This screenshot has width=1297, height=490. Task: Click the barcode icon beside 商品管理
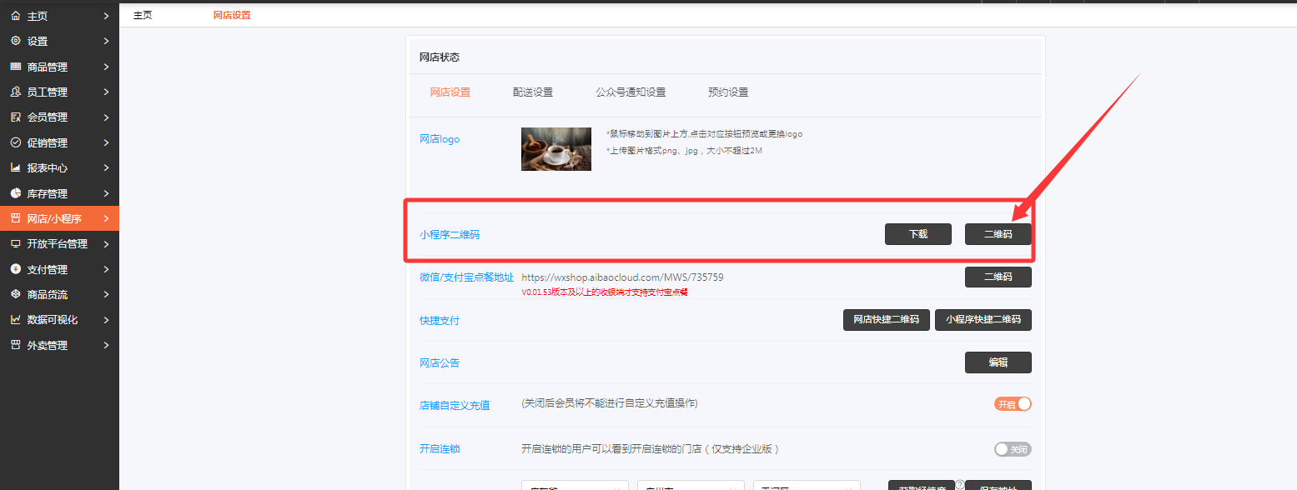(15, 67)
